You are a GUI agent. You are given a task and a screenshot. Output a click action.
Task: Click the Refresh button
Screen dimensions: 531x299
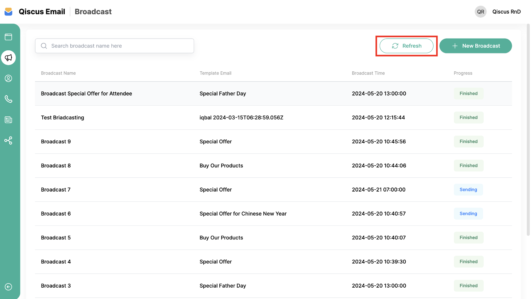(x=406, y=46)
